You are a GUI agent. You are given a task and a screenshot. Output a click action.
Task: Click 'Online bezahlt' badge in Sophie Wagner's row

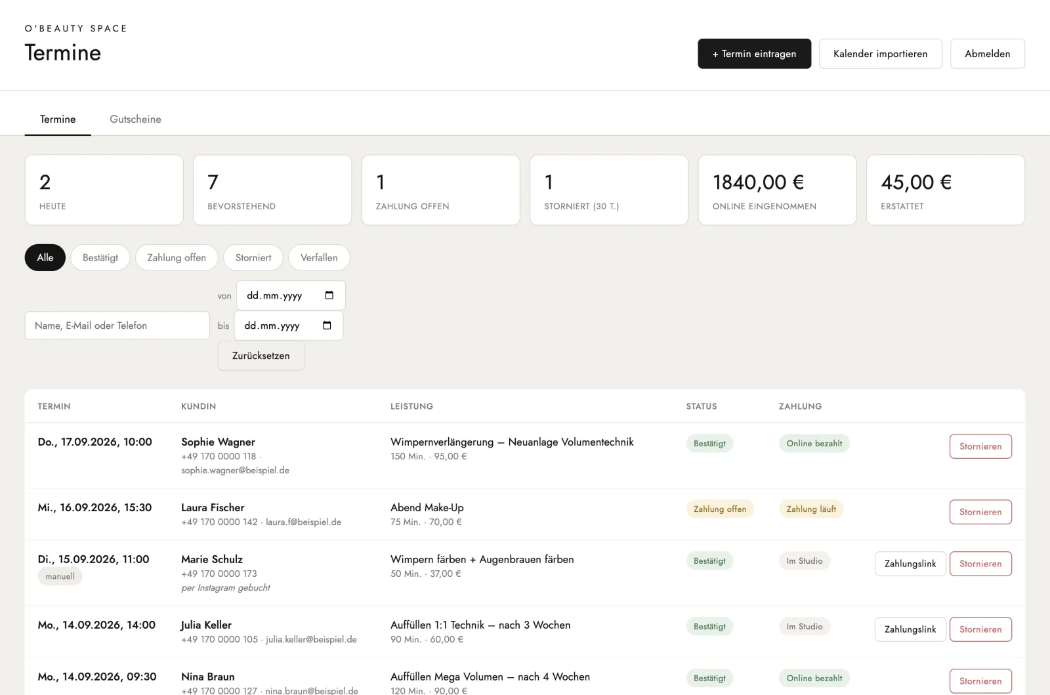pyautogui.click(x=814, y=444)
